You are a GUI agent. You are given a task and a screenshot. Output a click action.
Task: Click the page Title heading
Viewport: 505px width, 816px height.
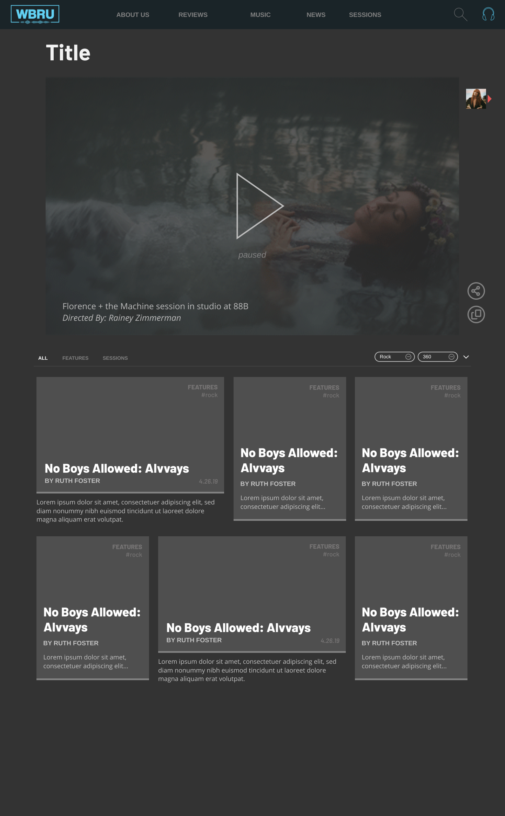[68, 53]
